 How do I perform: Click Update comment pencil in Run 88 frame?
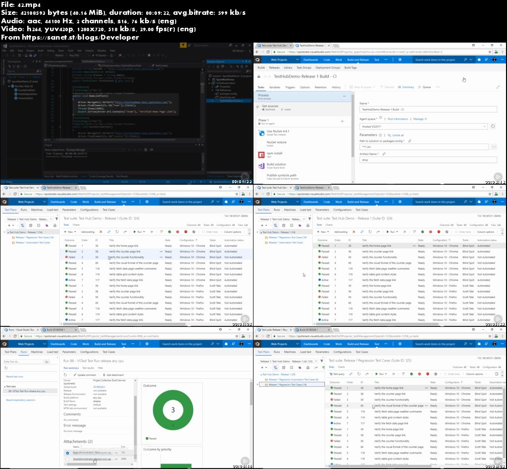pos(85,375)
